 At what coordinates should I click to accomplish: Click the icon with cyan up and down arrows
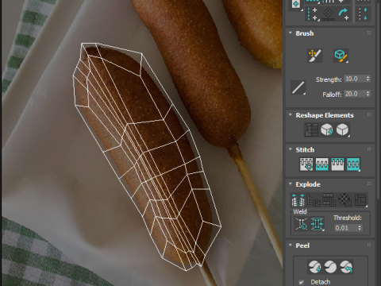[363, 14]
